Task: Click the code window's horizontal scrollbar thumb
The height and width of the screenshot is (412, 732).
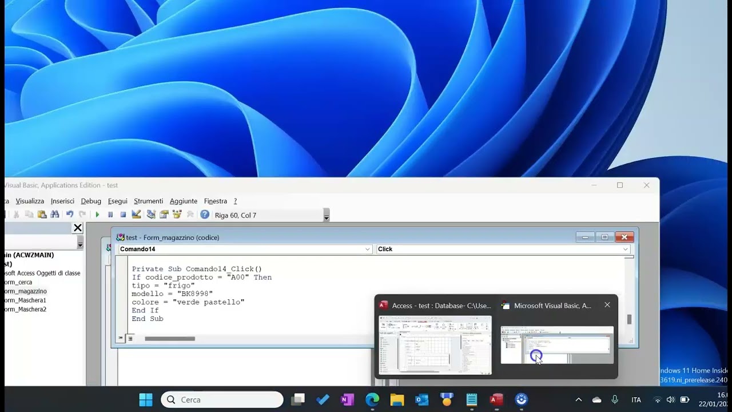Action: click(x=170, y=339)
